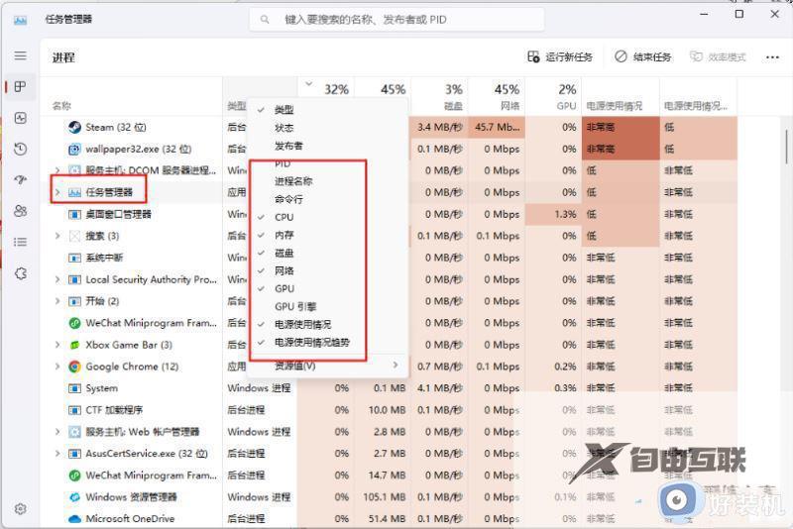Click the 系统中断 process icon
This screenshot has width=793, height=529.
[x=74, y=258]
